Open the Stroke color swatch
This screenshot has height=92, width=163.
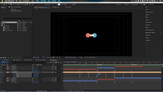click(x=65, y=5)
